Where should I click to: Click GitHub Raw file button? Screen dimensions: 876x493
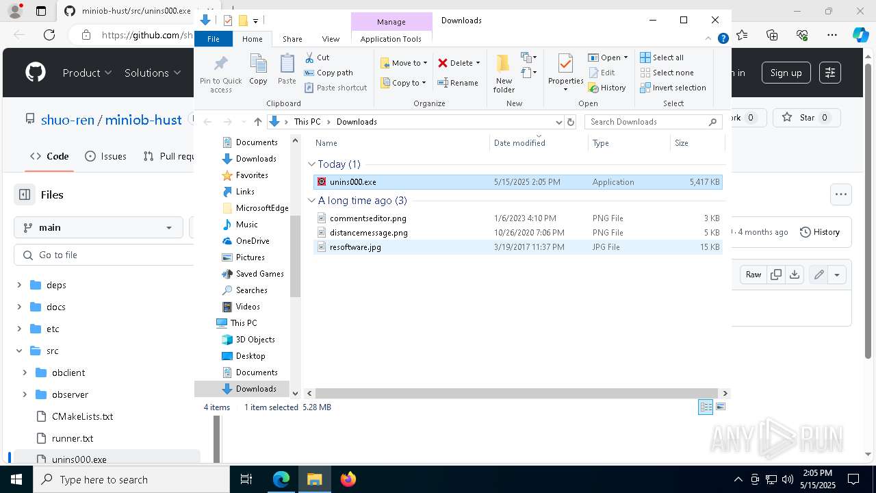(753, 275)
